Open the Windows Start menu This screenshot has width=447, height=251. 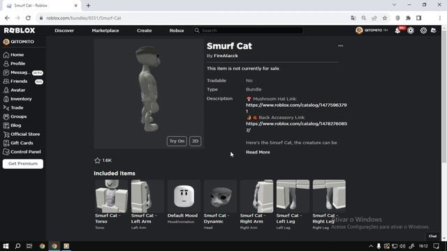[x=6, y=246]
